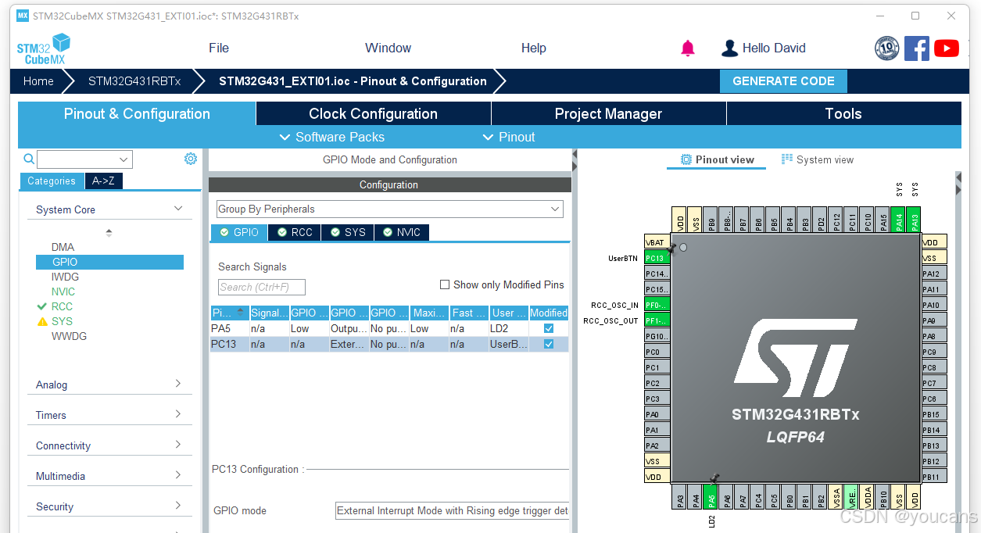Screen dimensions: 981x533
Task: Switch to Tools tab
Action: tap(843, 113)
